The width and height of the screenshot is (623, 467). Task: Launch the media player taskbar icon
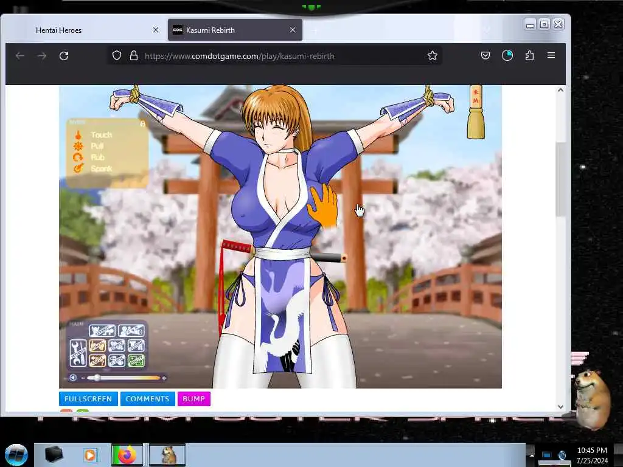pyautogui.click(x=90, y=455)
